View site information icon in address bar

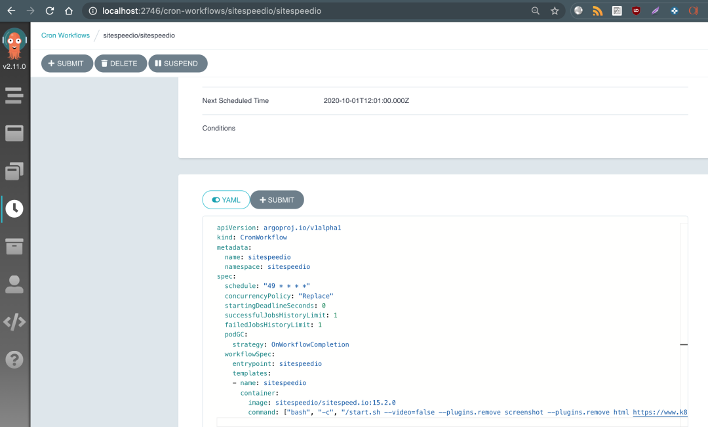tap(92, 11)
